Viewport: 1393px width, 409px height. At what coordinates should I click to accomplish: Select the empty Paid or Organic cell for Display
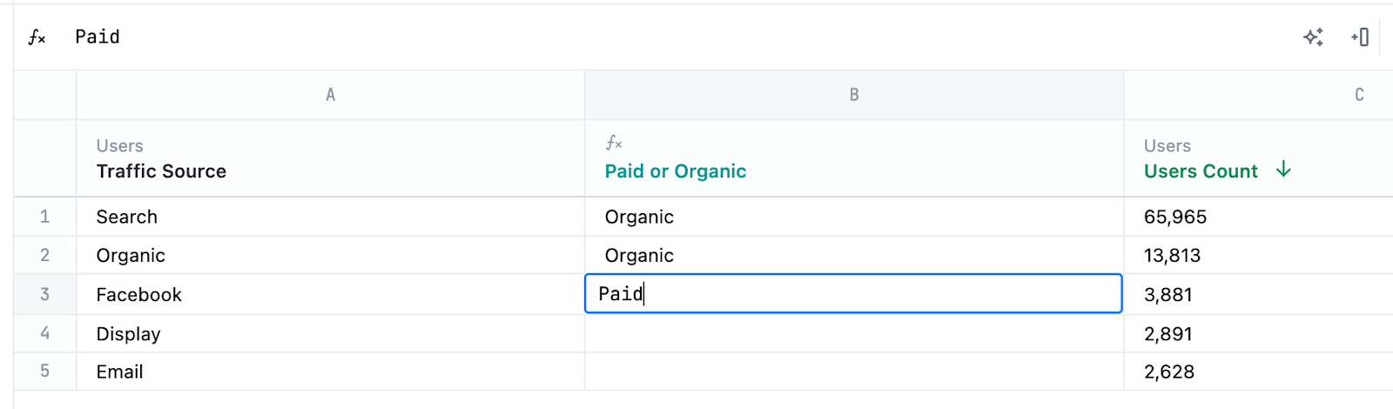point(853,334)
